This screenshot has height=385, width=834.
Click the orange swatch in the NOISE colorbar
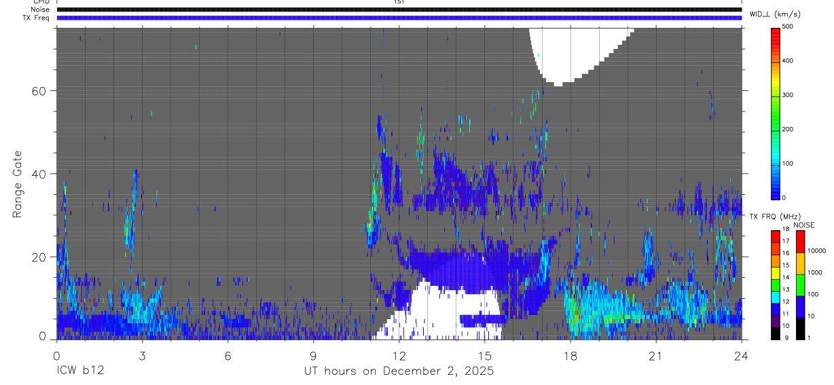coord(800,263)
